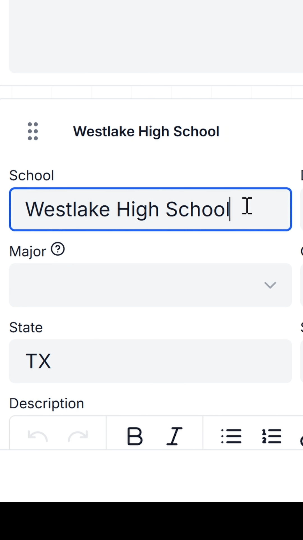Click the cut-off field right of State
The image size is (303, 540).
click(302, 361)
